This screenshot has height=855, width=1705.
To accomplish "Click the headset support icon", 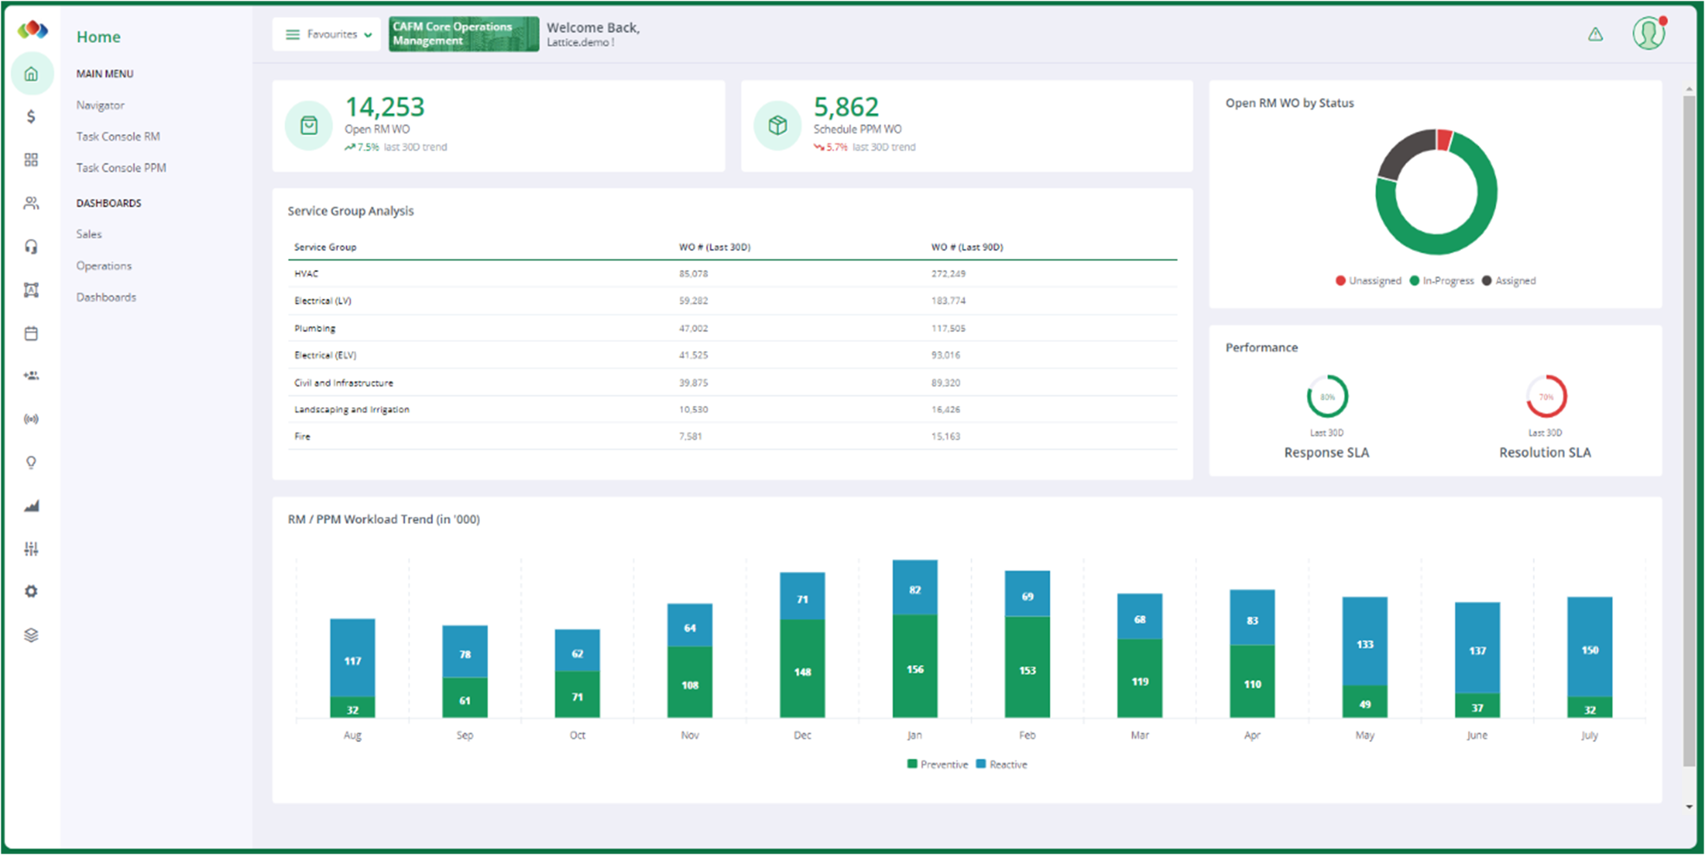I will pyautogui.click(x=31, y=246).
